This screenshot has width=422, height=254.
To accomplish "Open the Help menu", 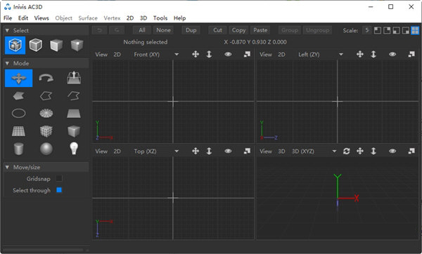I will click(180, 18).
